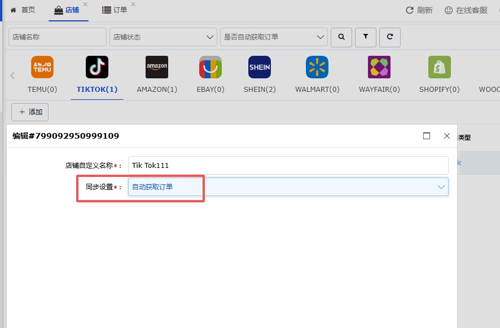This screenshot has height=328, width=500.
Task: Expand the 同步设置 dropdown
Action: (288, 187)
